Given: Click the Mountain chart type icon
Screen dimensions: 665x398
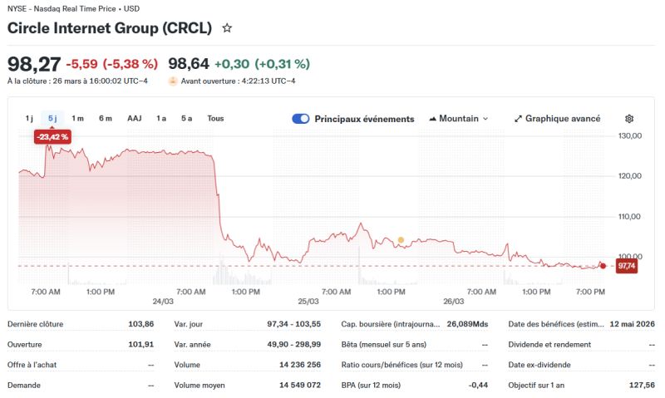Looking at the screenshot, I should (432, 119).
